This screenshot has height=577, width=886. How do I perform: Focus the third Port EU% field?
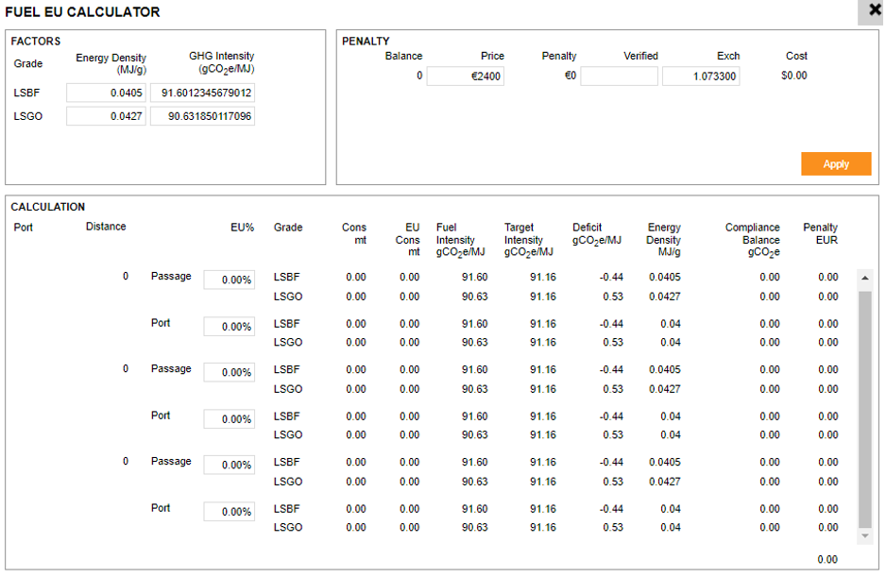click(x=229, y=512)
